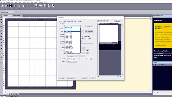Click the third zoom icon above the cut preview
Image resolution: width=172 pixels, height=97 pixels.
coord(105,21)
